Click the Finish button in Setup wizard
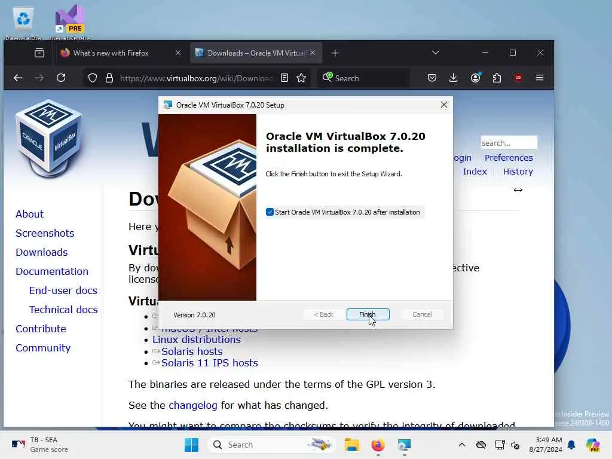This screenshot has width=612, height=459. click(368, 314)
